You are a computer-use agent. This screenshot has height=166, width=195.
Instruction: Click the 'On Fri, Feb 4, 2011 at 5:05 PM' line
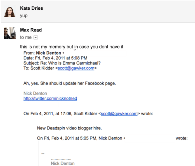(112, 138)
